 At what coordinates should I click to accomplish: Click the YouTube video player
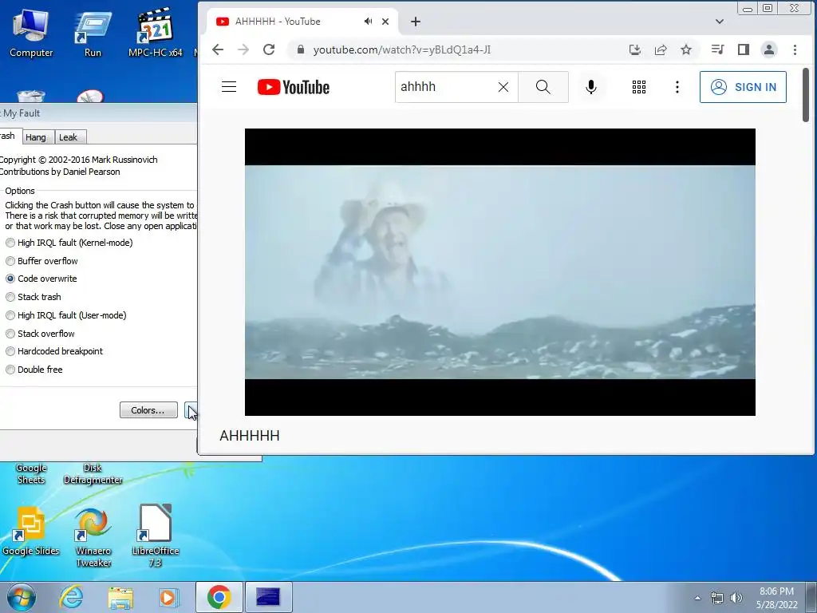coord(500,272)
